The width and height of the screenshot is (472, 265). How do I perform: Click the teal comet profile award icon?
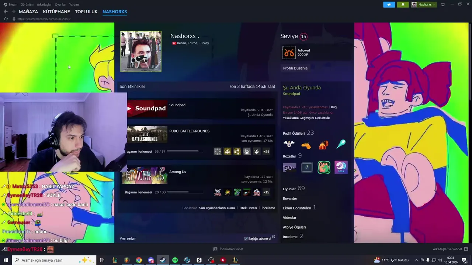(x=341, y=144)
